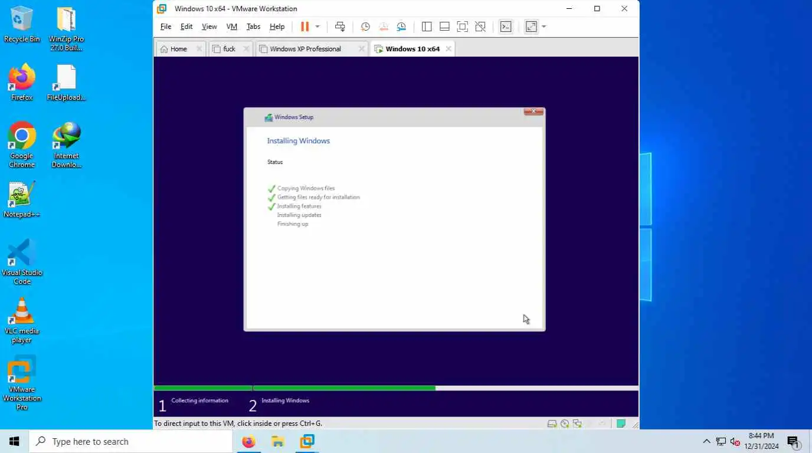Open the notification center

[793, 441]
